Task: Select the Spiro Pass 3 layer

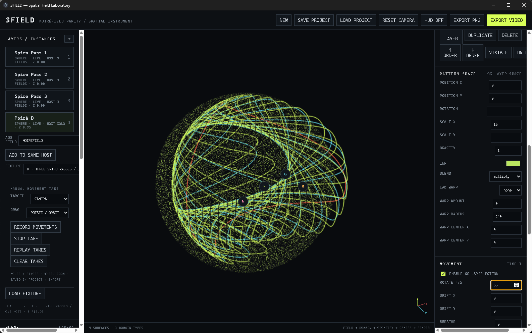Action: 40,100
